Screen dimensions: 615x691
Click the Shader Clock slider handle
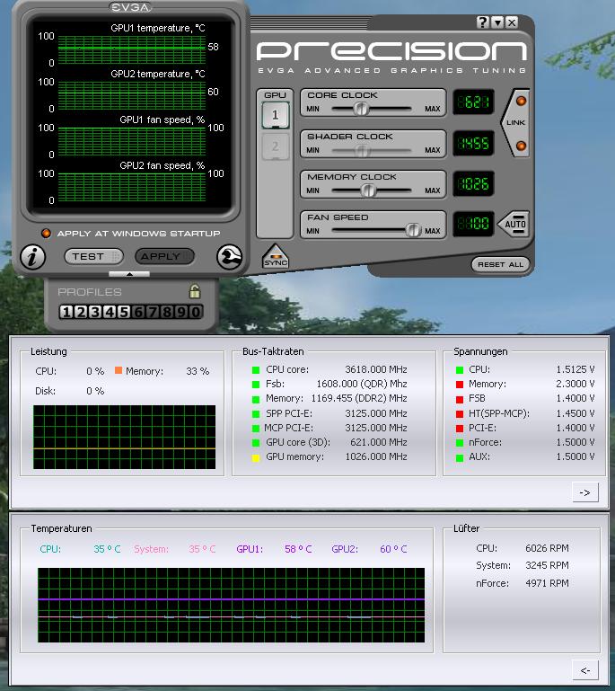[x=363, y=151]
